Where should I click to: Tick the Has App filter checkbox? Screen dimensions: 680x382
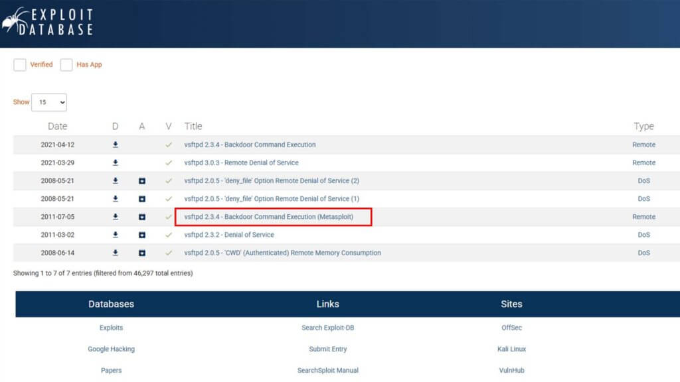(x=66, y=65)
